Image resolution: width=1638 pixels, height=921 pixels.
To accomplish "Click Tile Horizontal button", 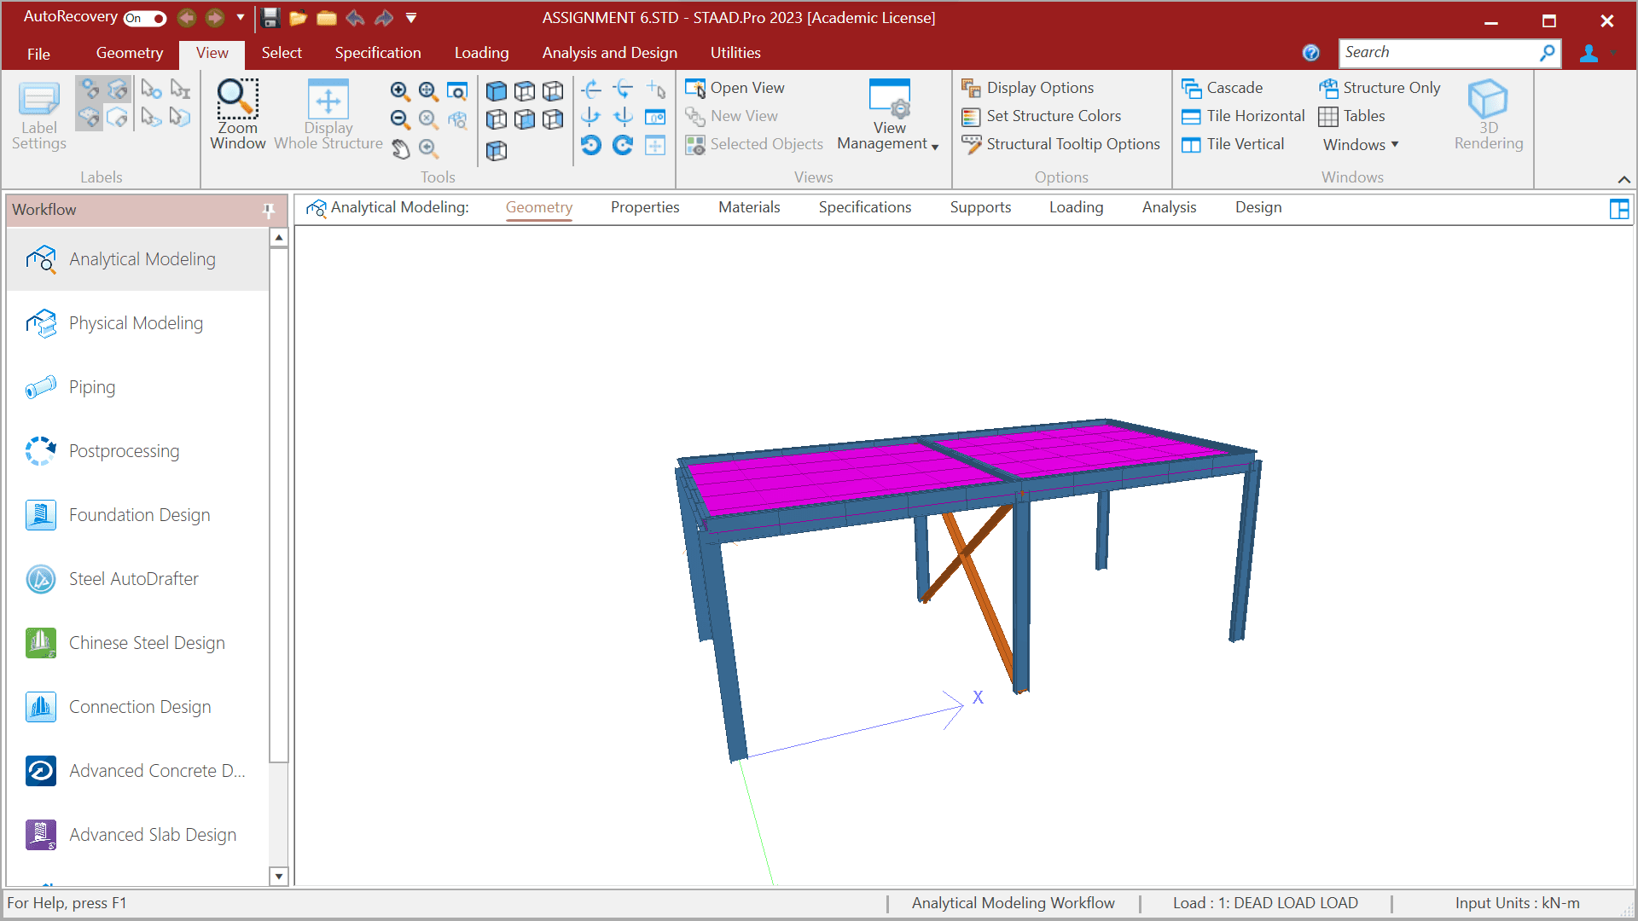I will [1255, 116].
